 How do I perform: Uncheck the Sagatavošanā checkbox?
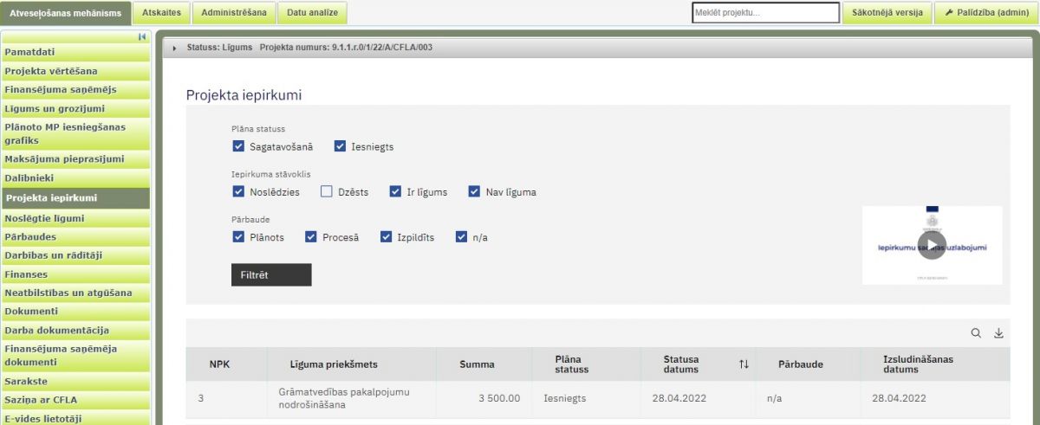coord(238,146)
